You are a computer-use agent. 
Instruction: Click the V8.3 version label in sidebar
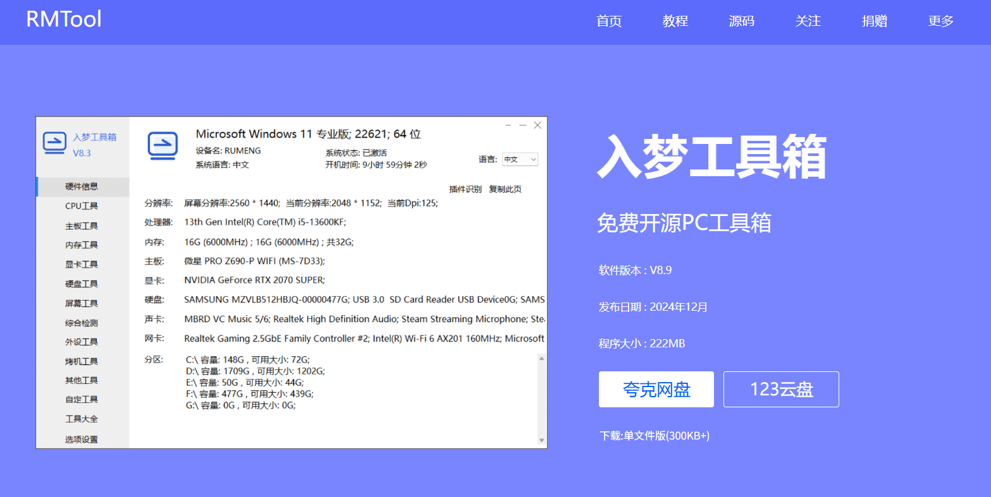[82, 153]
